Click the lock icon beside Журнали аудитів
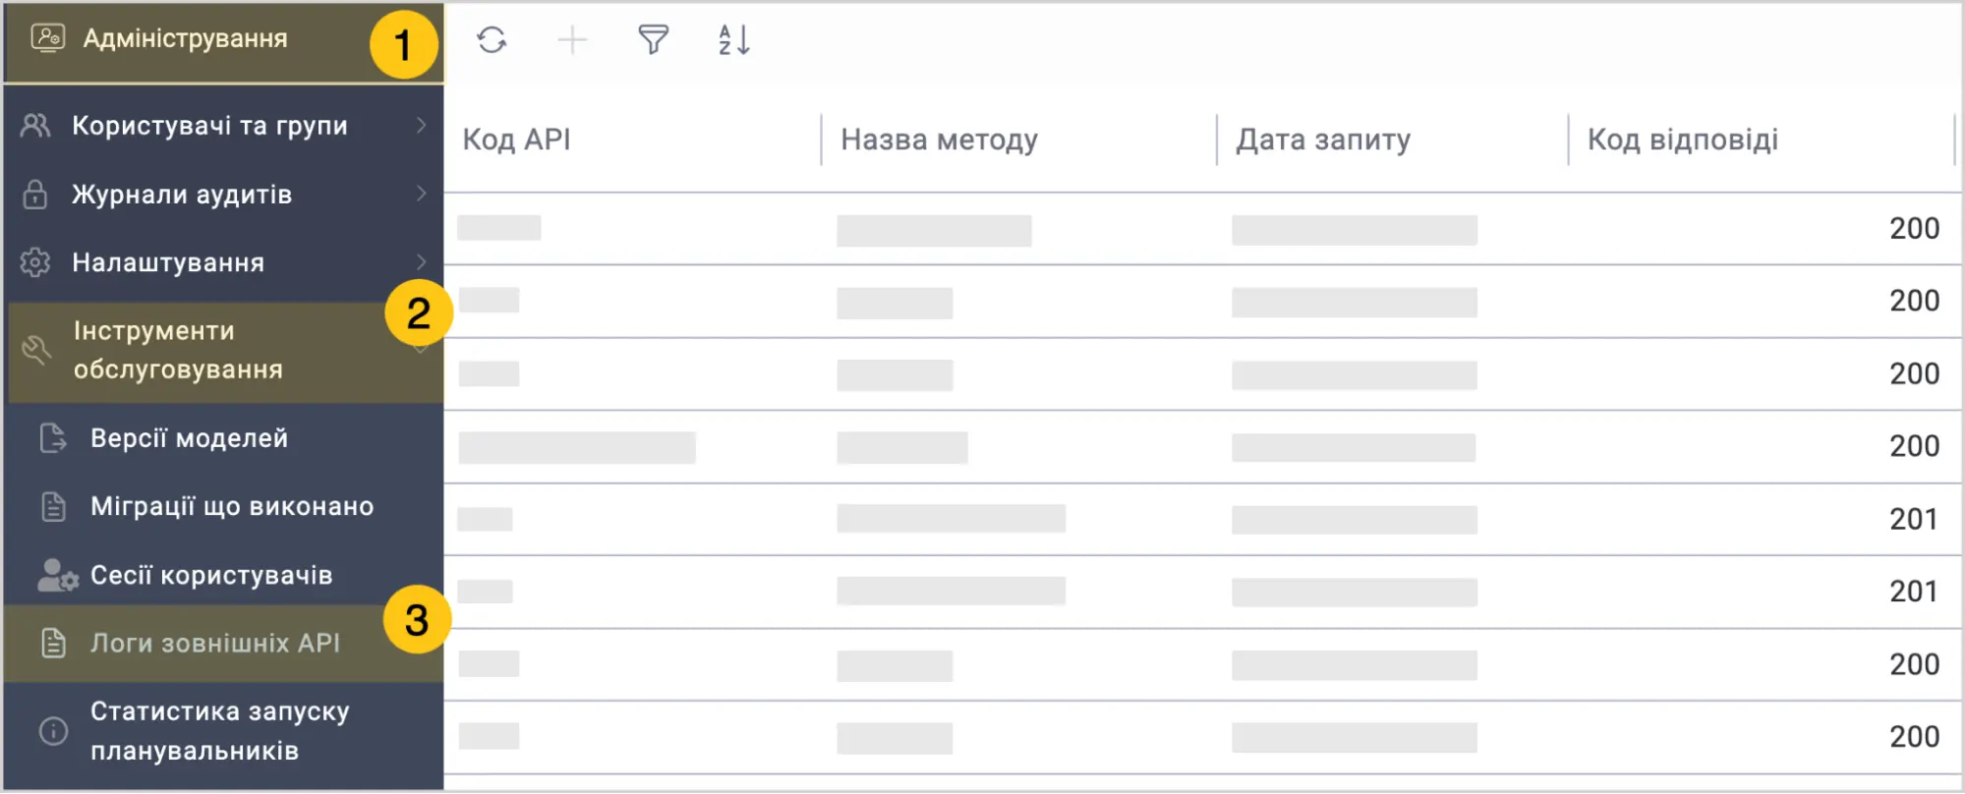 pos(35,195)
